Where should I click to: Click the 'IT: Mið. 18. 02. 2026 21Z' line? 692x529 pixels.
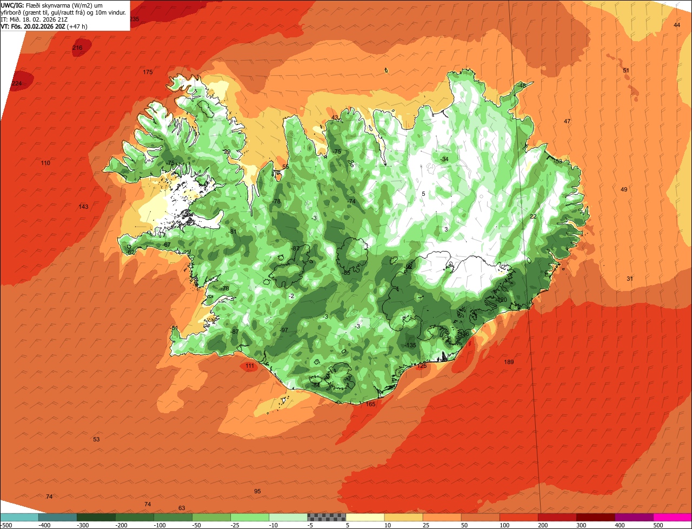(x=34, y=19)
